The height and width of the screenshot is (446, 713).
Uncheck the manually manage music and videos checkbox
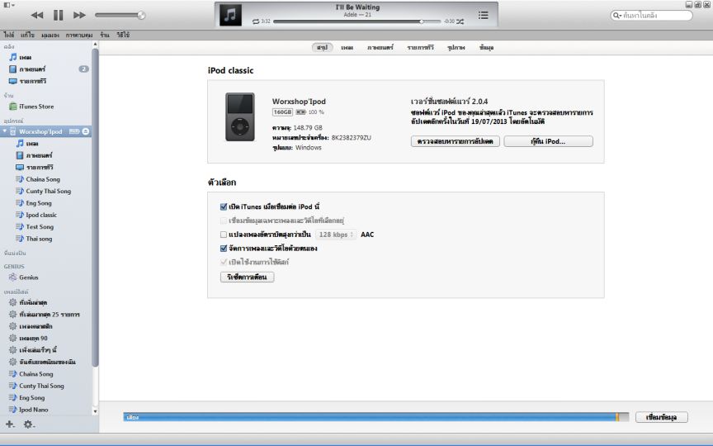[x=224, y=248]
